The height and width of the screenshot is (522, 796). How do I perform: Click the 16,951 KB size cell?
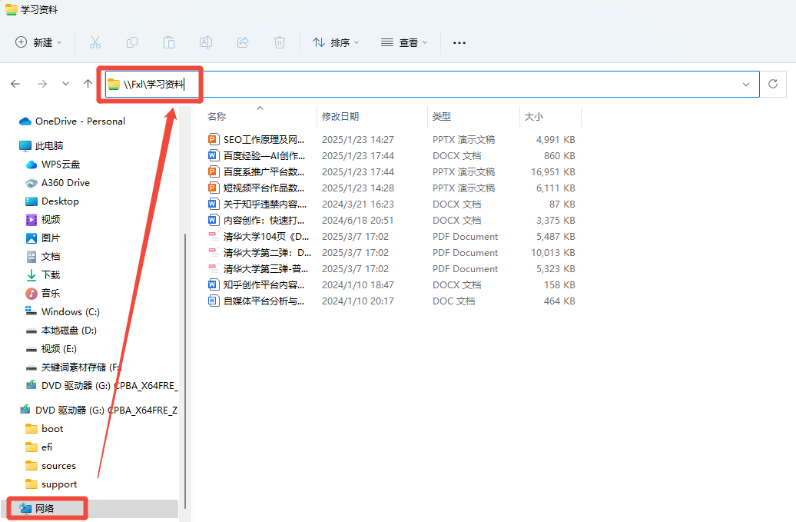click(553, 172)
